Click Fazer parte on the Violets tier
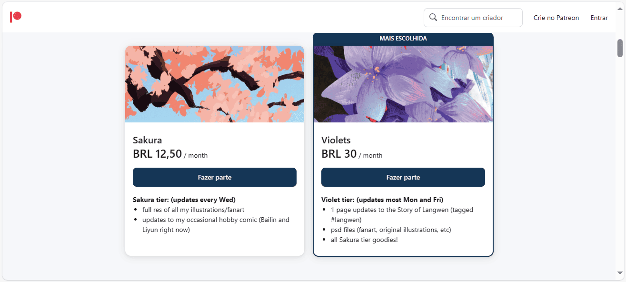 (x=403, y=177)
